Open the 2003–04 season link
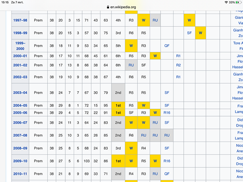Image resolution: width=243 pixels, height=182 pixels. coord(20,93)
